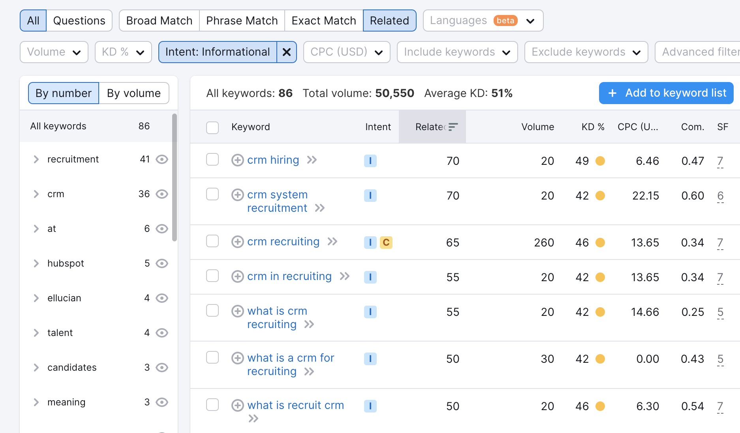Screen dimensions: 740x433
Task: Click the SERP features number for crm hiring
Action: [720, 161]
